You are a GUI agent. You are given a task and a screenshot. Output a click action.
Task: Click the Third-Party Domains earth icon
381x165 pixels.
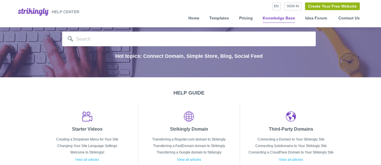291,116
